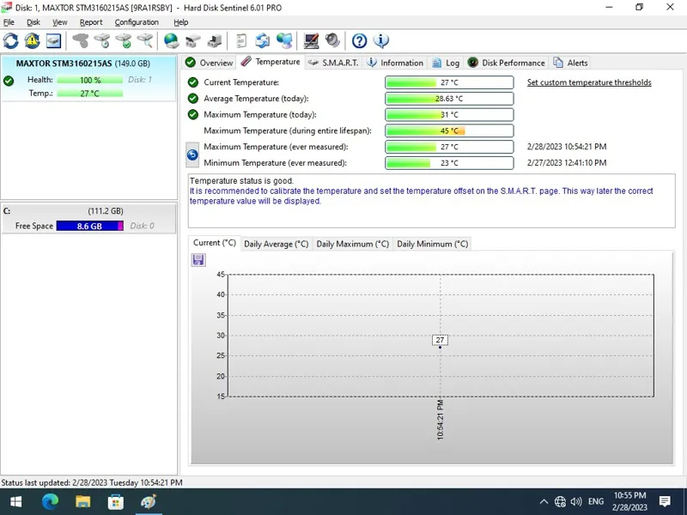Screen dimensions: 687x515
Task: Click the green check next to Average Temperature (today)
Action: click(x=192, y=99)
